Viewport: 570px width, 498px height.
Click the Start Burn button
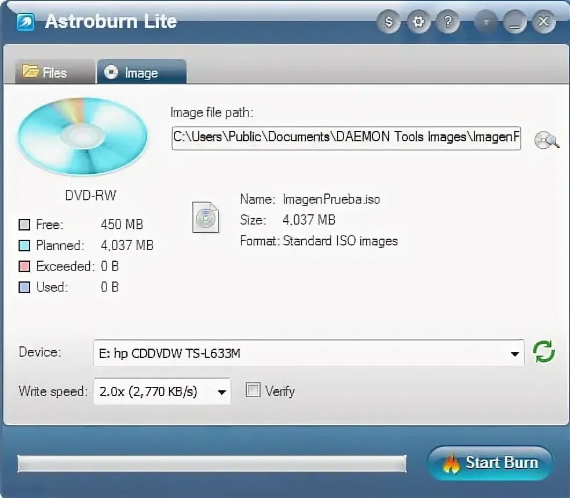(x=490, y=463)
